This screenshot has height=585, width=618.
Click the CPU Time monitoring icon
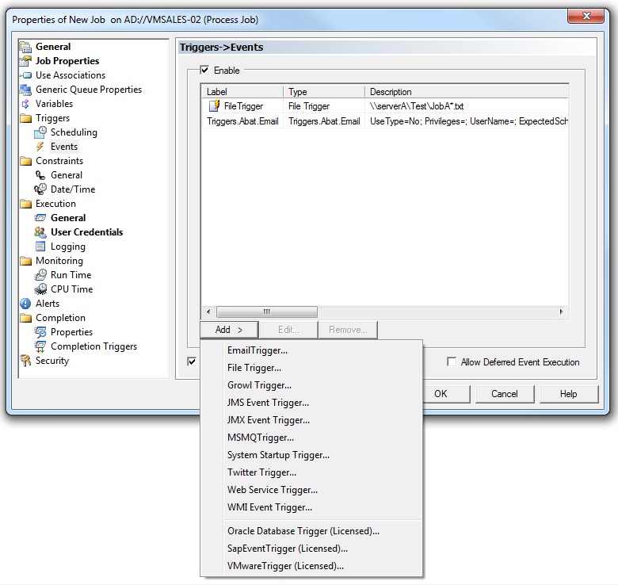point(40,289)
